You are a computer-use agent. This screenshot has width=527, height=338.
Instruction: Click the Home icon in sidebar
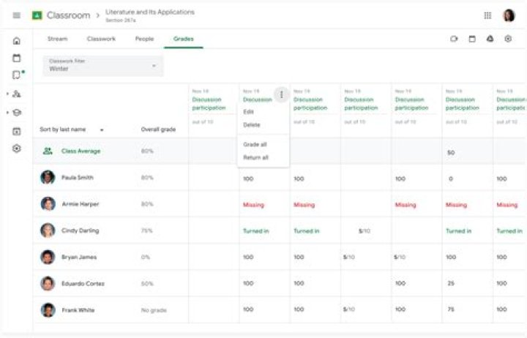(x=16, y=41)
